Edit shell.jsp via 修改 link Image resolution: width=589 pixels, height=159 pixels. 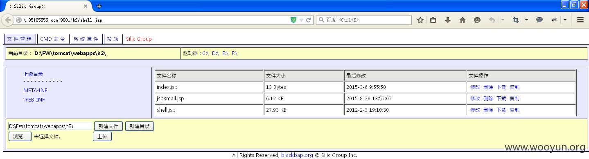pyautogui.click(x=475, y=110)
